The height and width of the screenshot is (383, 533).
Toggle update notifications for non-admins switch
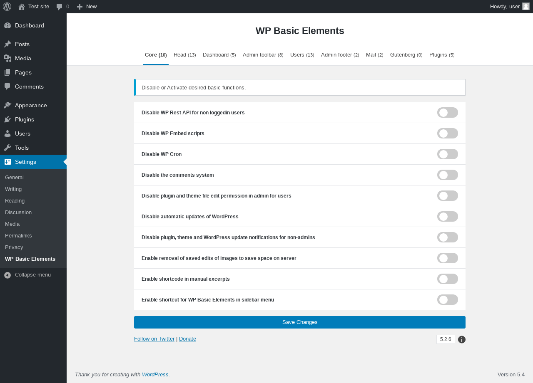point(448,237)
